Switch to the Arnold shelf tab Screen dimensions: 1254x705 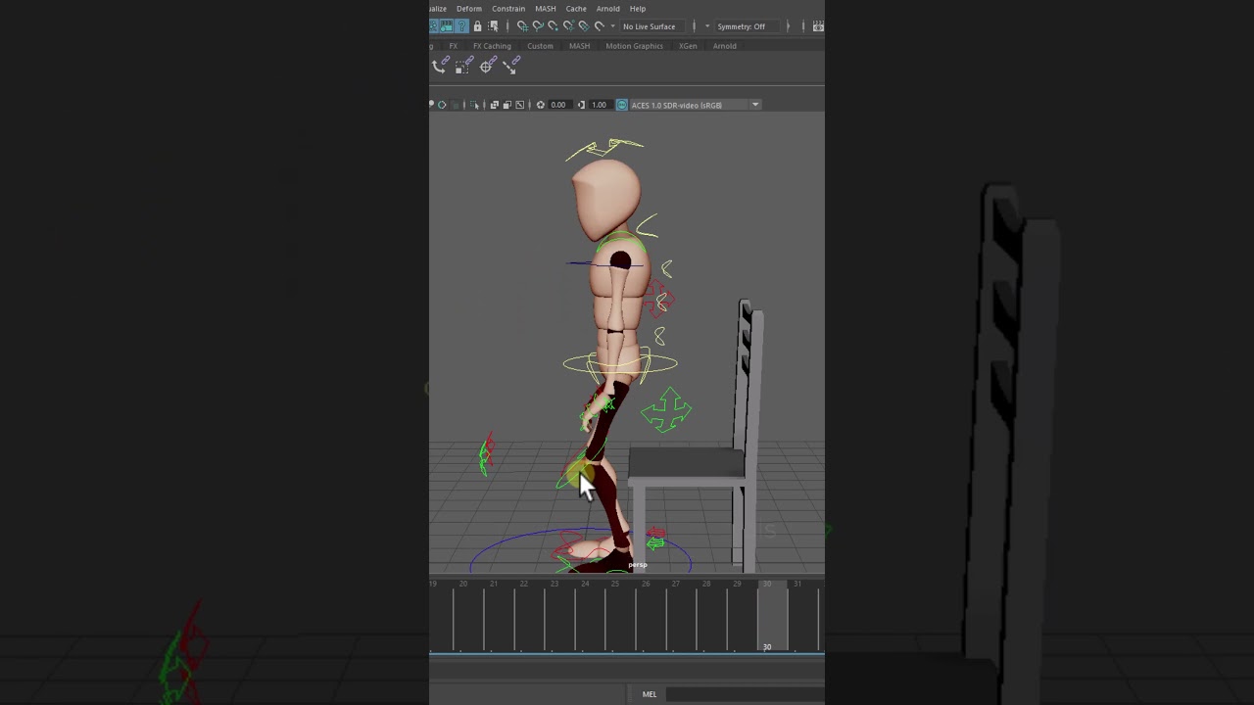pos(725,46)
